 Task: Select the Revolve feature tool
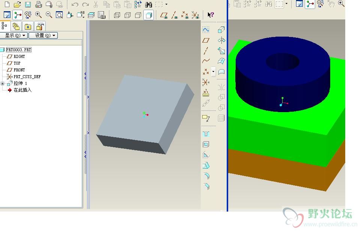tap(221, 40)
